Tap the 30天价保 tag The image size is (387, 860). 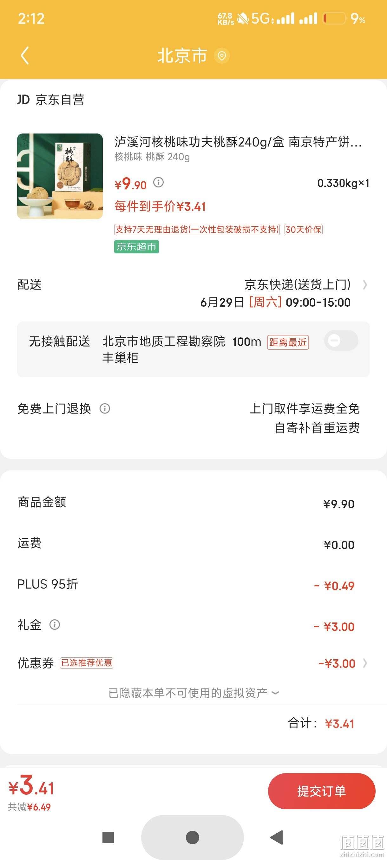(303, 229)
